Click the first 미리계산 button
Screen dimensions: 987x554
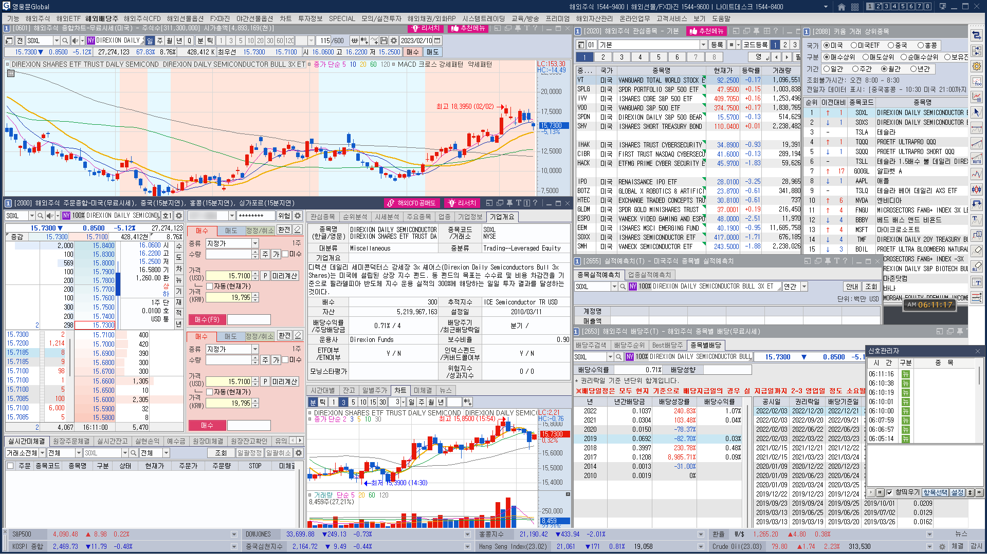[285, 276]
